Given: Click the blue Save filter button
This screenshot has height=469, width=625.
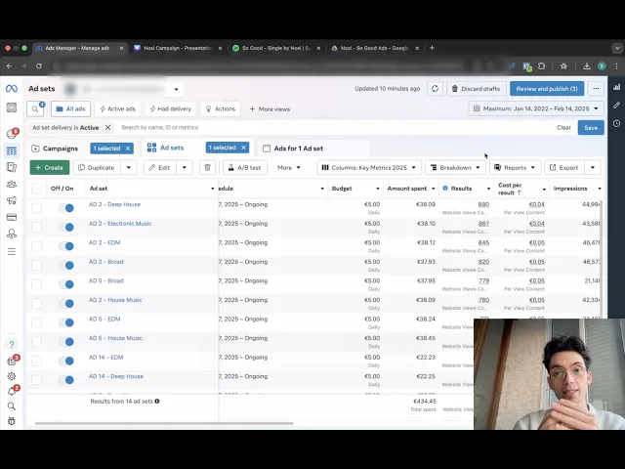Looking at the screenshot, I should click(x=591, y=128).
